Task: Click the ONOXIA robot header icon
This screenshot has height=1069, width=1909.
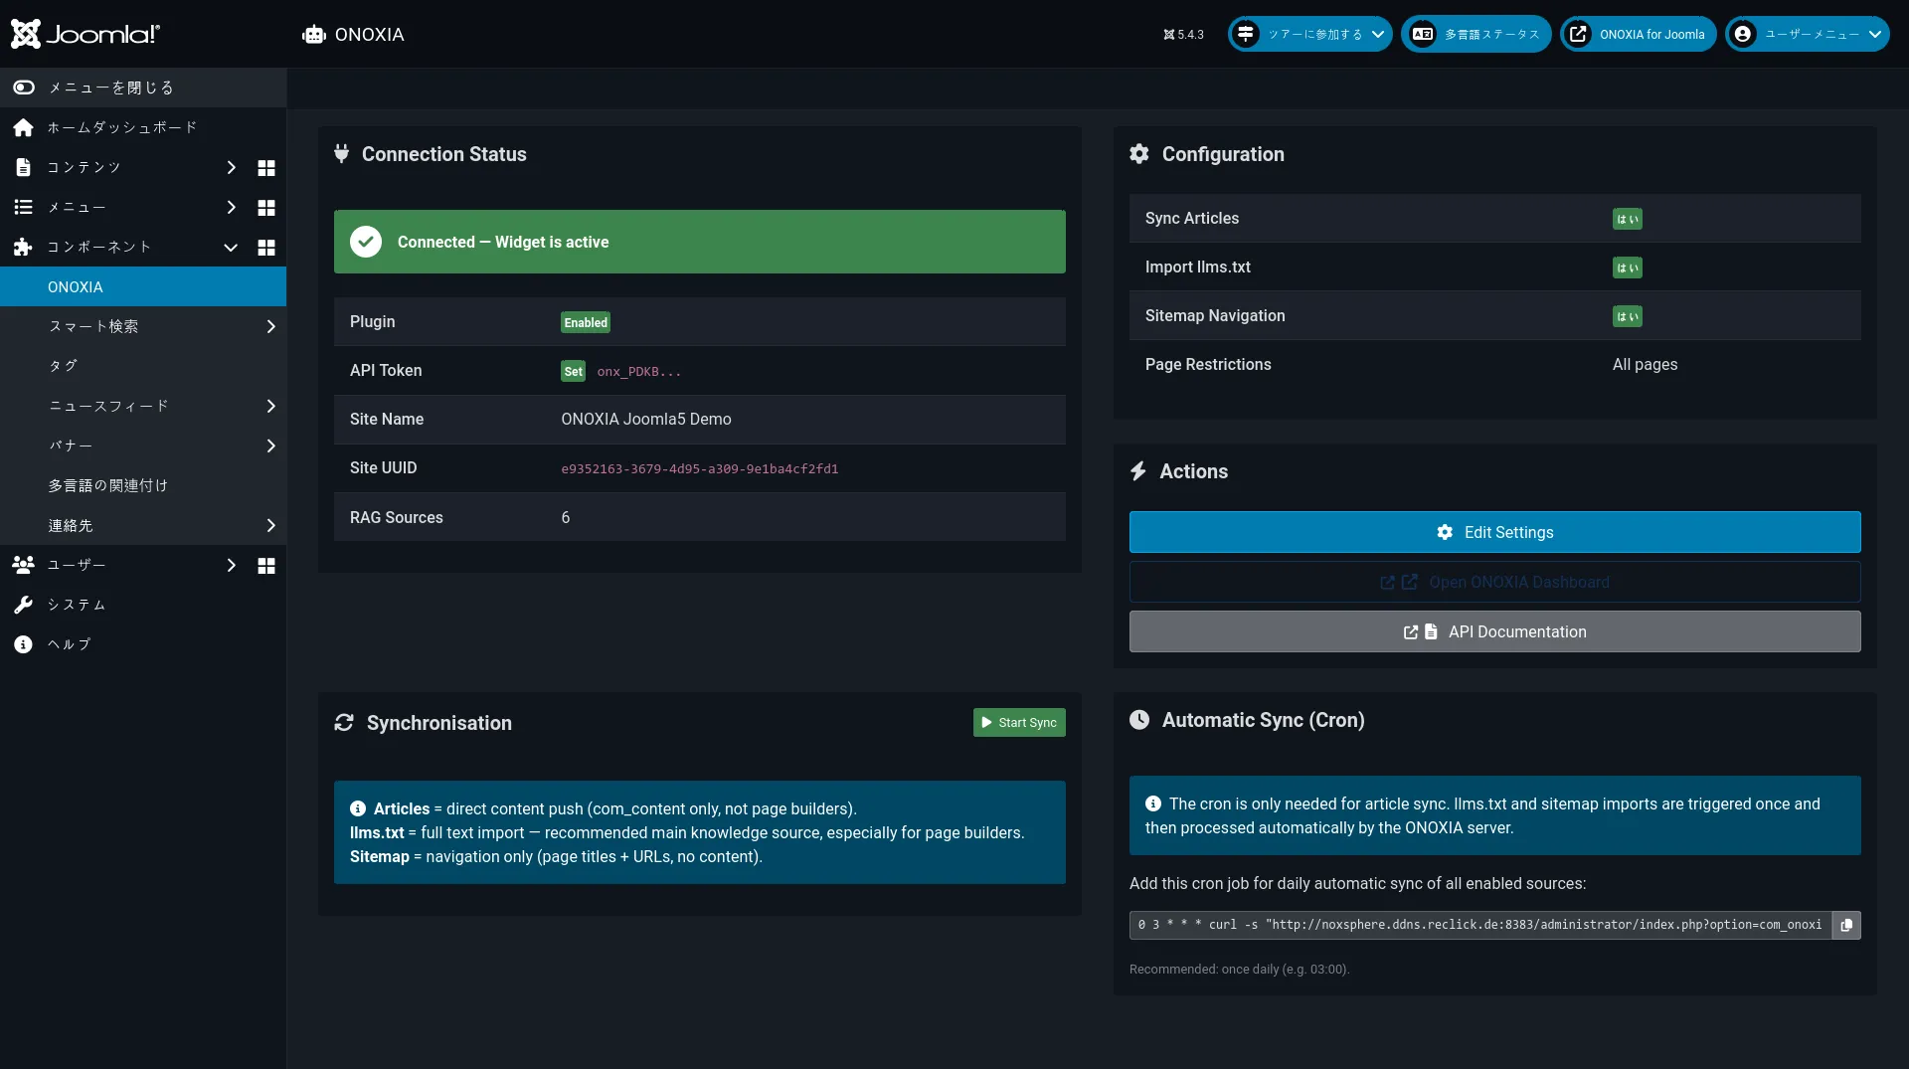Action: [x=314, y=35]
